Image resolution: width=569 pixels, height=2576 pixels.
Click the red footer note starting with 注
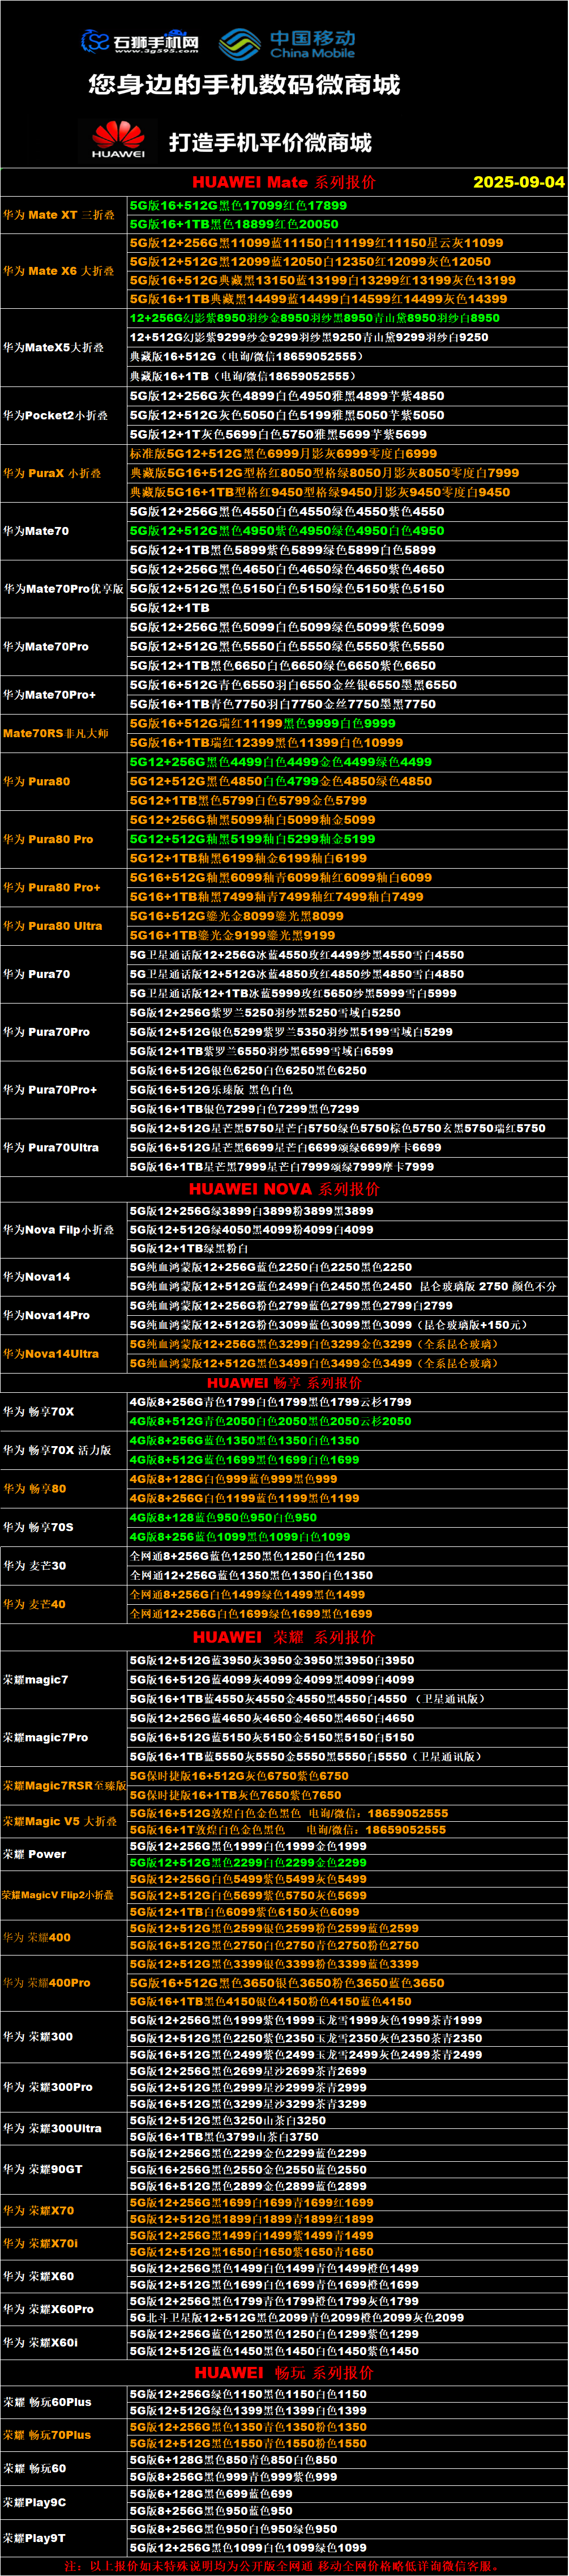click(284, 2566)
